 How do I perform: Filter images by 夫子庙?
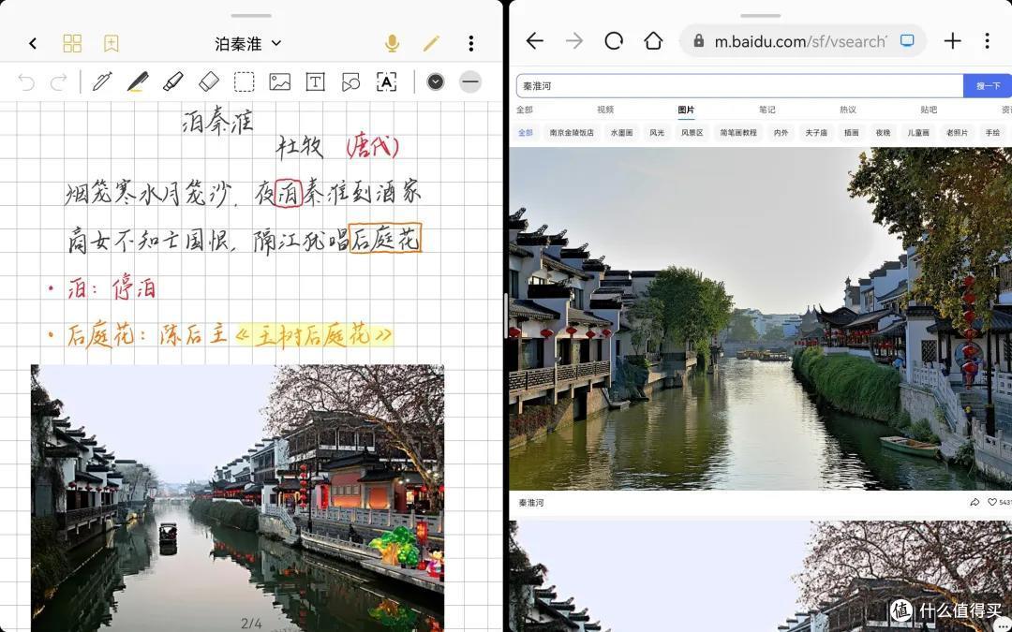click(816, 133)
